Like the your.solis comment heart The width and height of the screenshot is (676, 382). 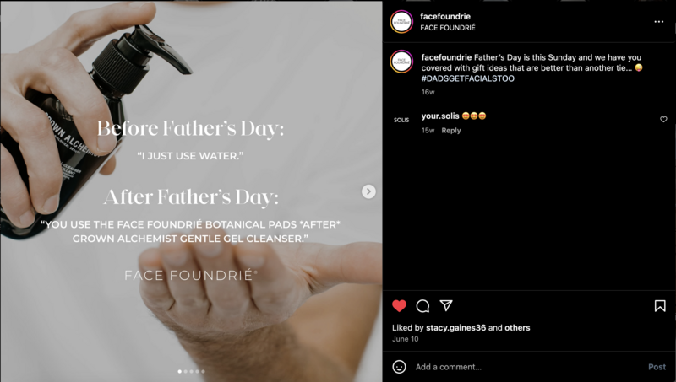(x=663, y=119)
